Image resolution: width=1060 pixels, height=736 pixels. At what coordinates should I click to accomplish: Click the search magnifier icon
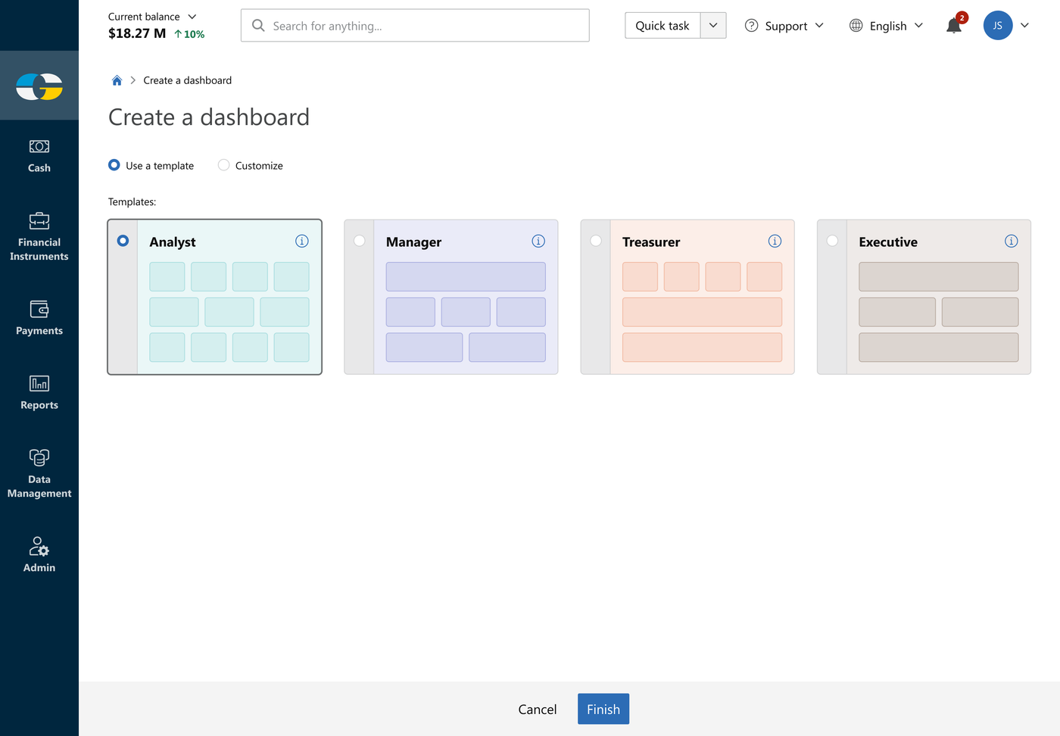coord(258,26)
